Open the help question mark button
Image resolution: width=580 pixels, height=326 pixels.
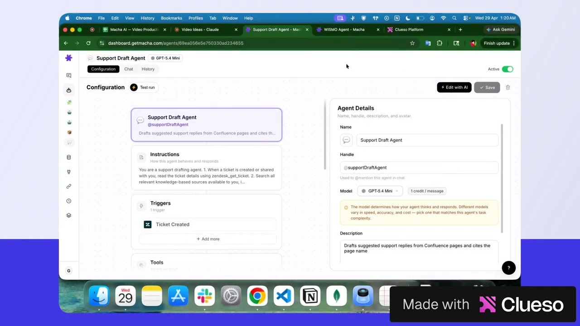pyautogui.click(x=509, y=268)
